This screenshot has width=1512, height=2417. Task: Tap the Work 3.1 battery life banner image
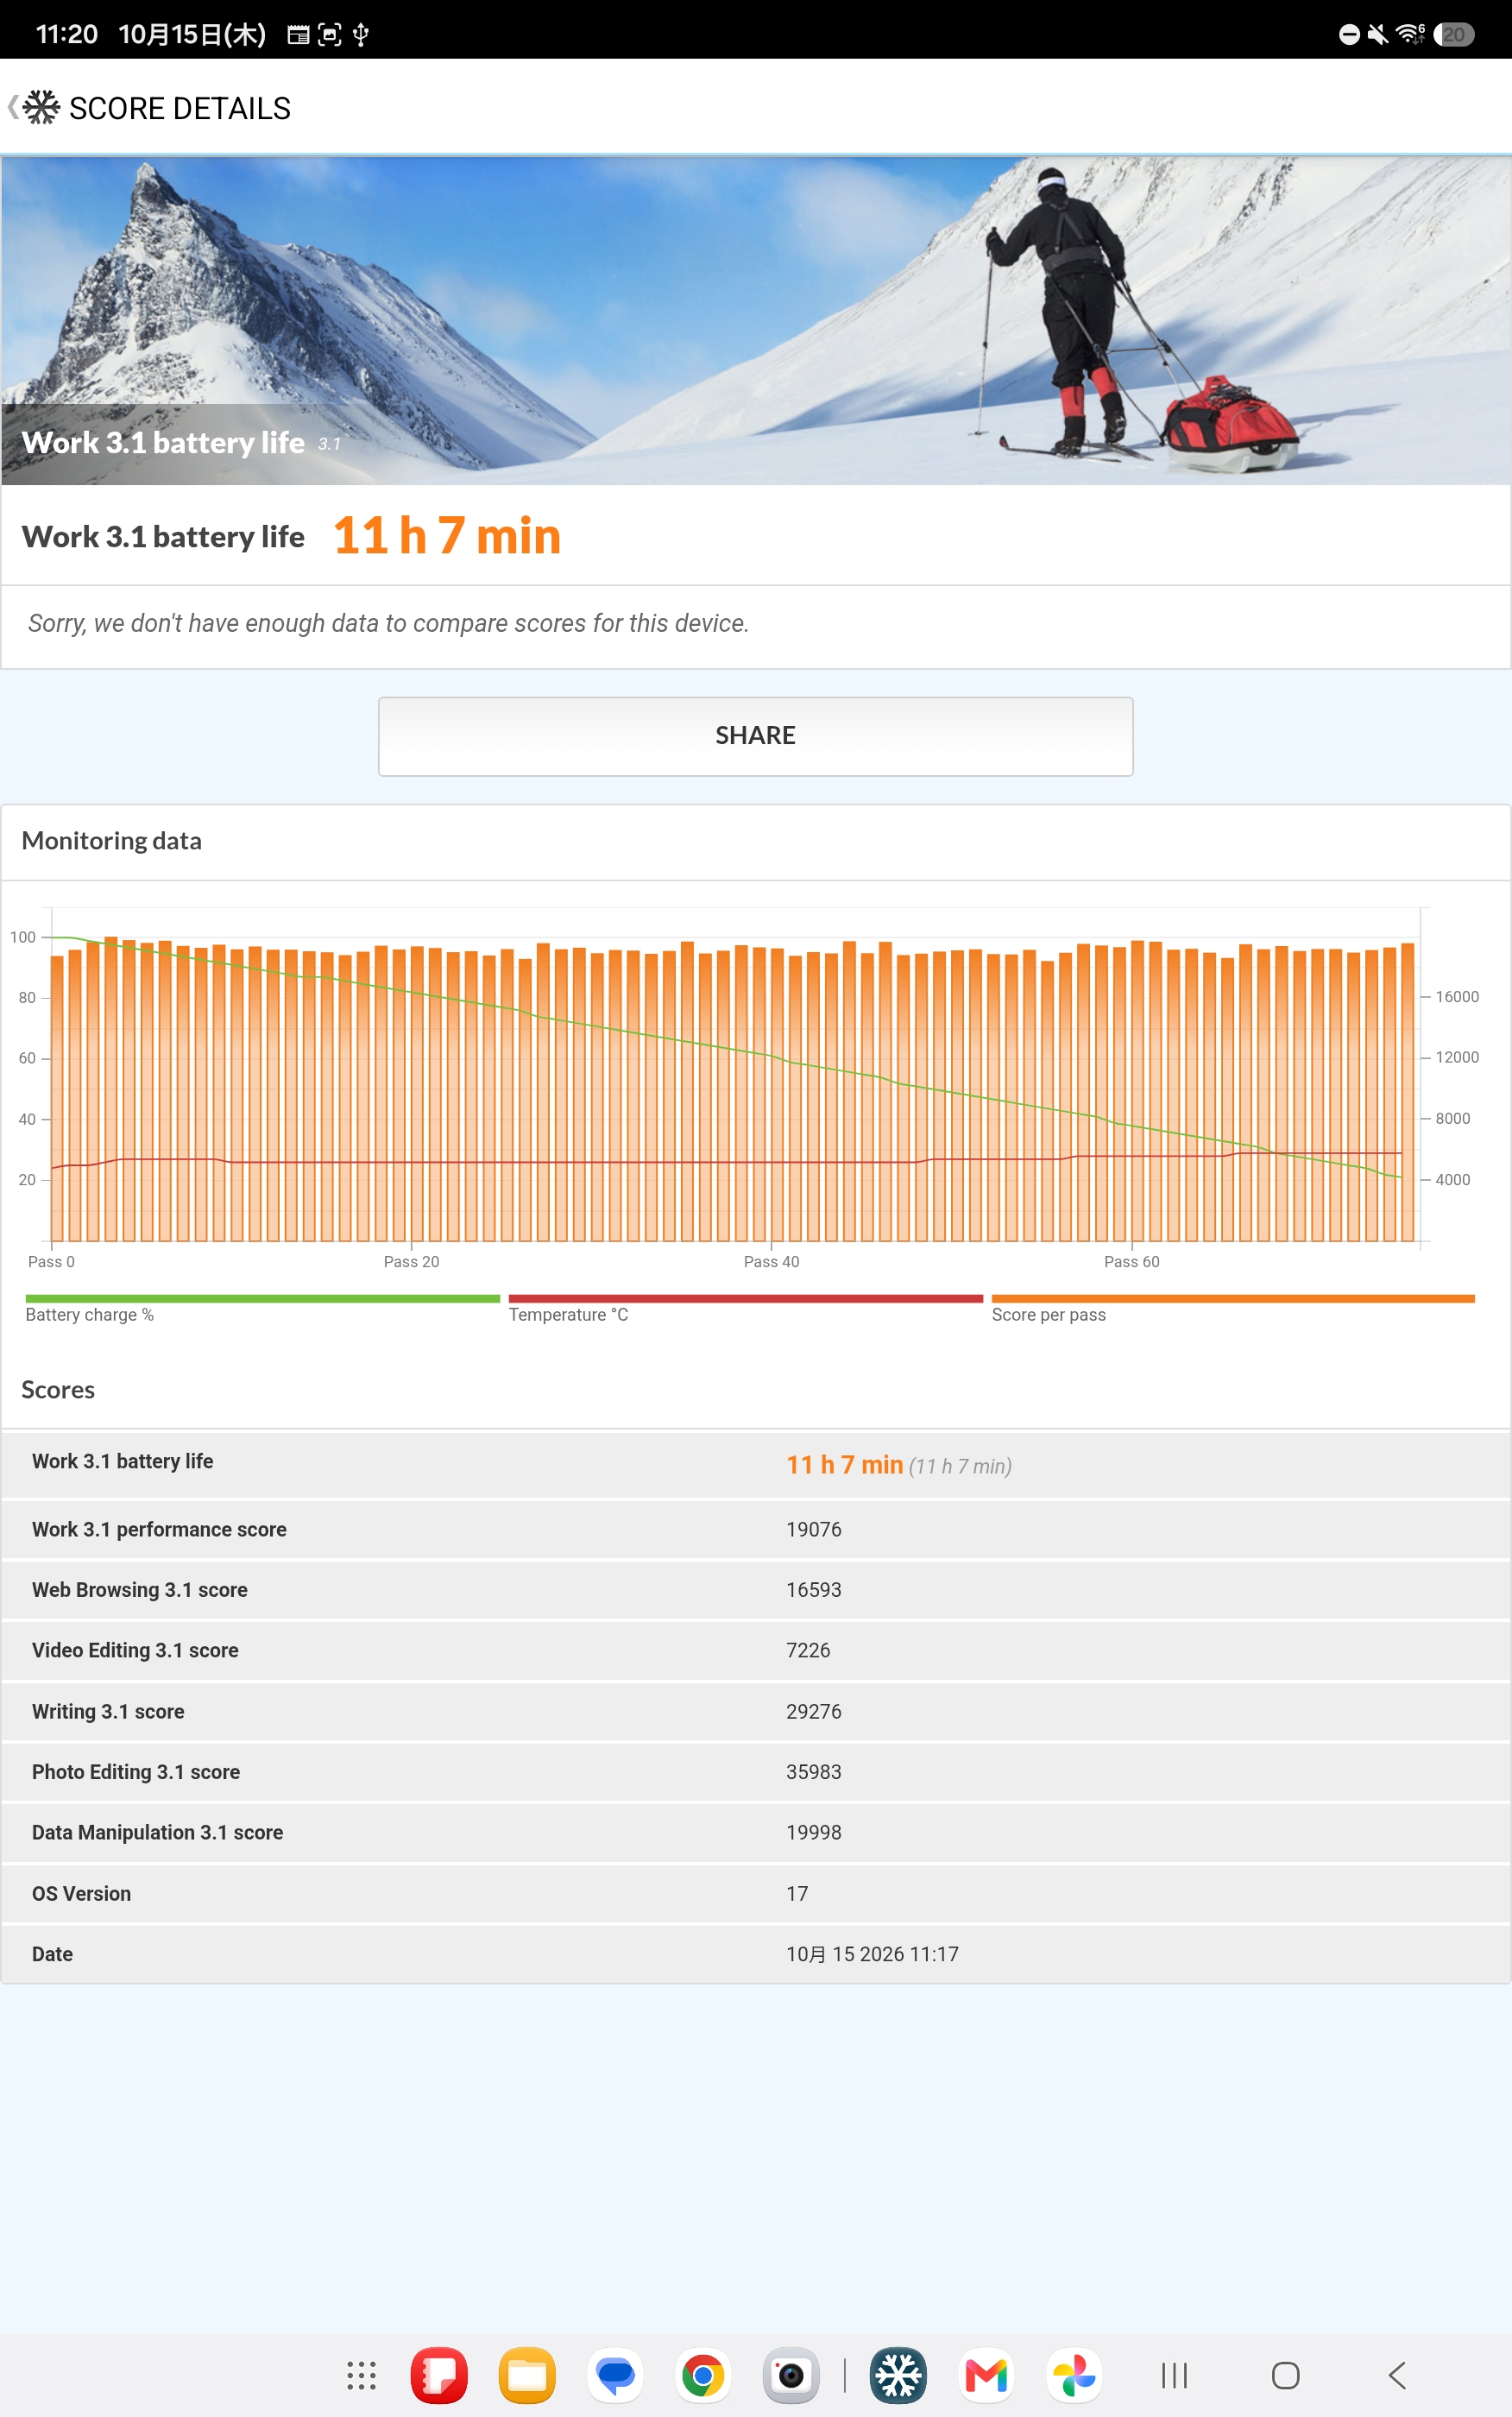point(756,321)
